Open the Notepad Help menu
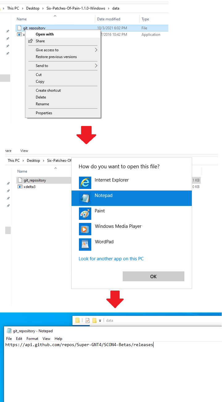The height and width of the screenshot is (402, 222). (58, 339)
